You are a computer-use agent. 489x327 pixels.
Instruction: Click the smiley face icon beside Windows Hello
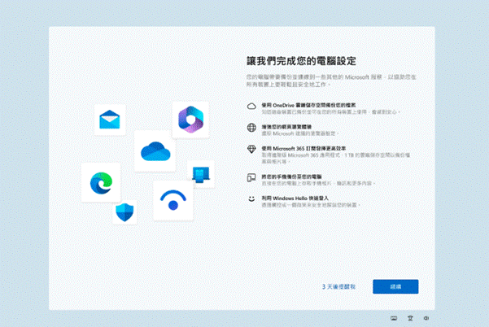click(x=251, y=198)
